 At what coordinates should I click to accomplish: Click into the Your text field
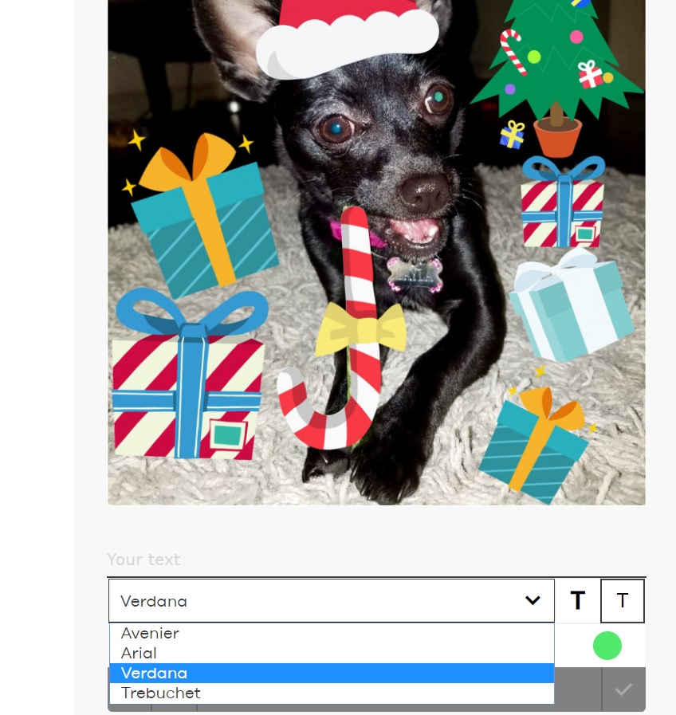[x=376, y=560]
